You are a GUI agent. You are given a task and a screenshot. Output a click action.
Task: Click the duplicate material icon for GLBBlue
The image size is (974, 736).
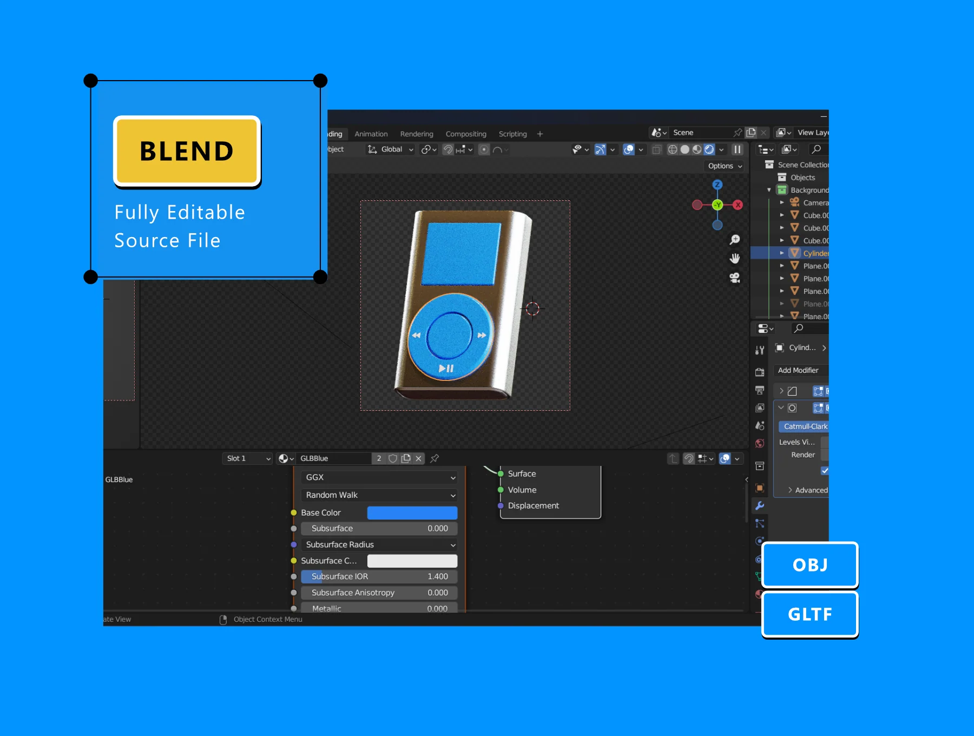point(406,458)
